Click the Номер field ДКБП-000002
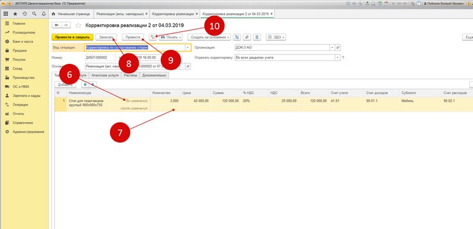 pyautogui.click(x=101, y=57)
